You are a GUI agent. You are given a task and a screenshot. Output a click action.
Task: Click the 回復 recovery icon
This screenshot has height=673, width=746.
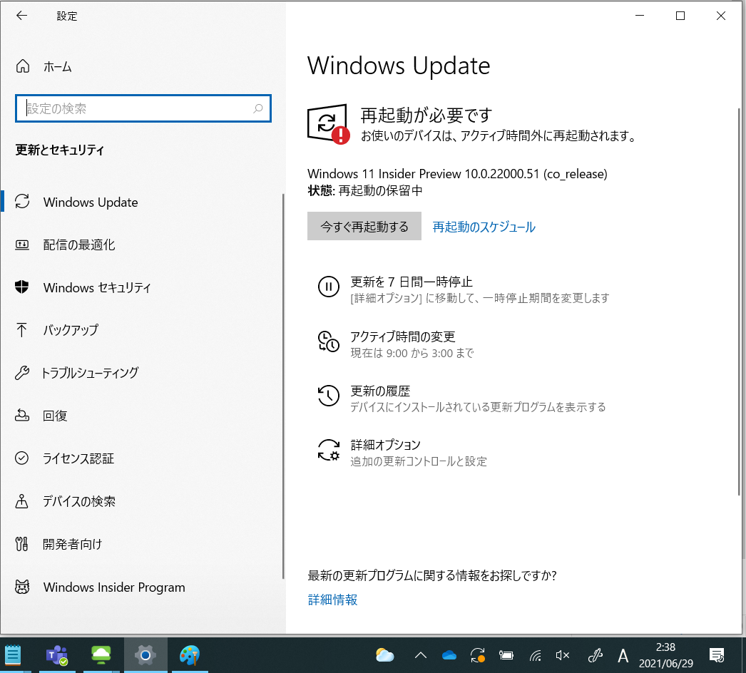pos(22,415)
